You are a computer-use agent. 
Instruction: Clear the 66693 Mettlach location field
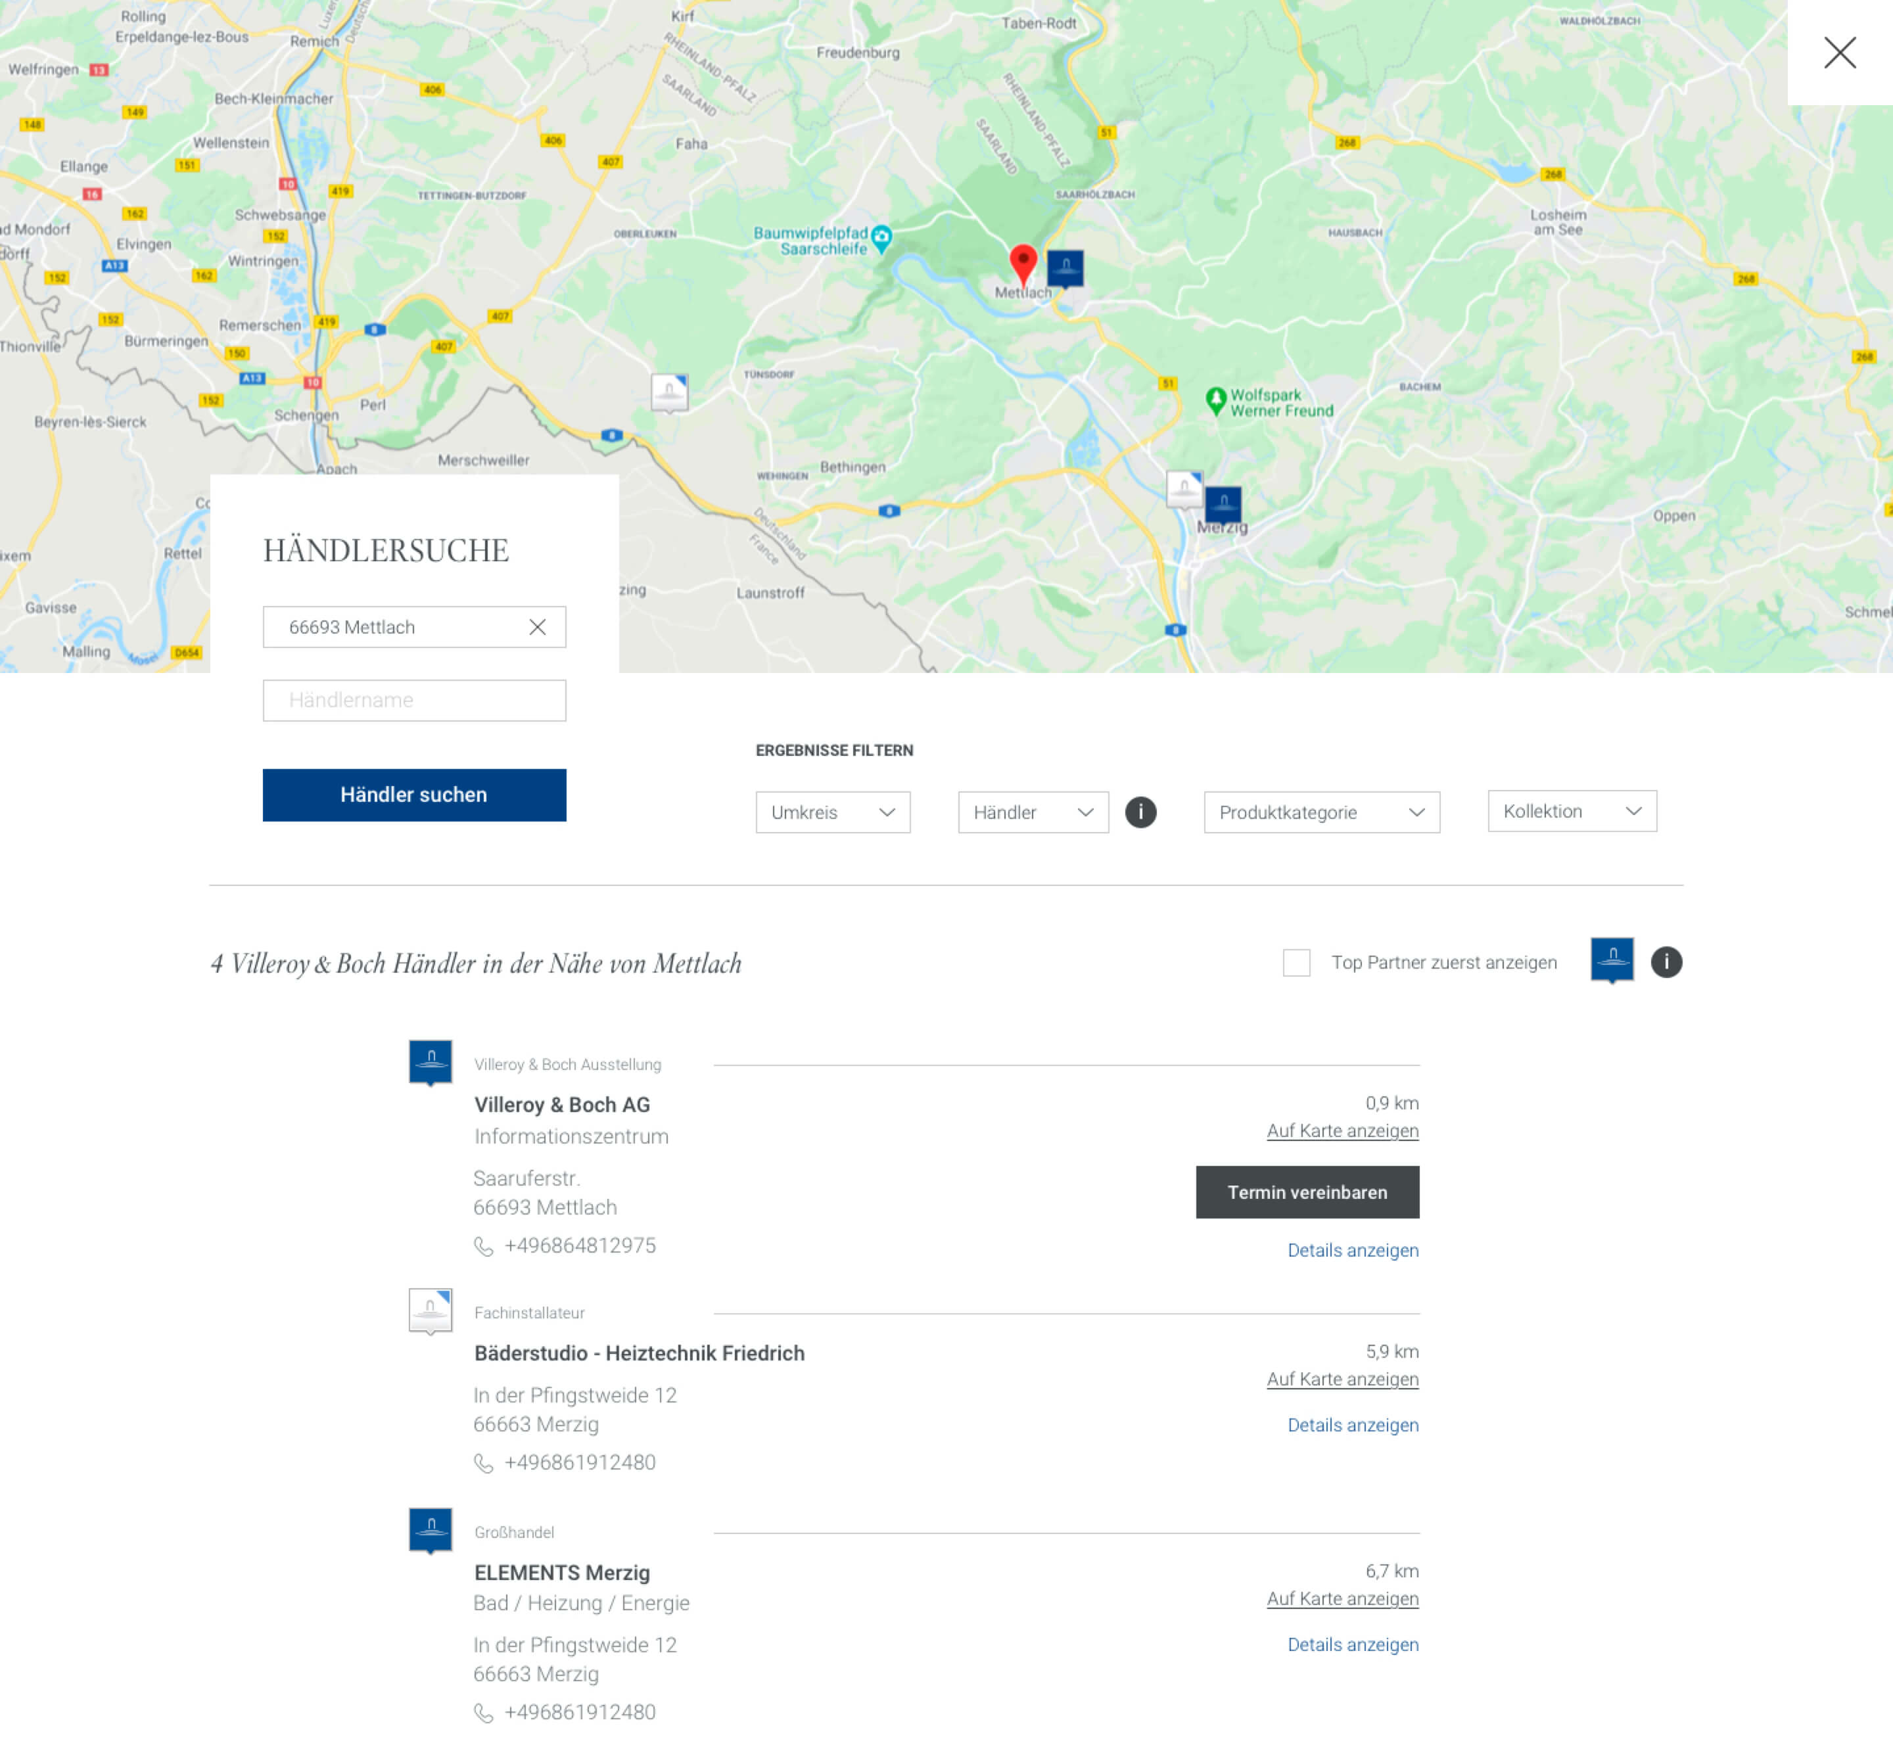(538, 627)
